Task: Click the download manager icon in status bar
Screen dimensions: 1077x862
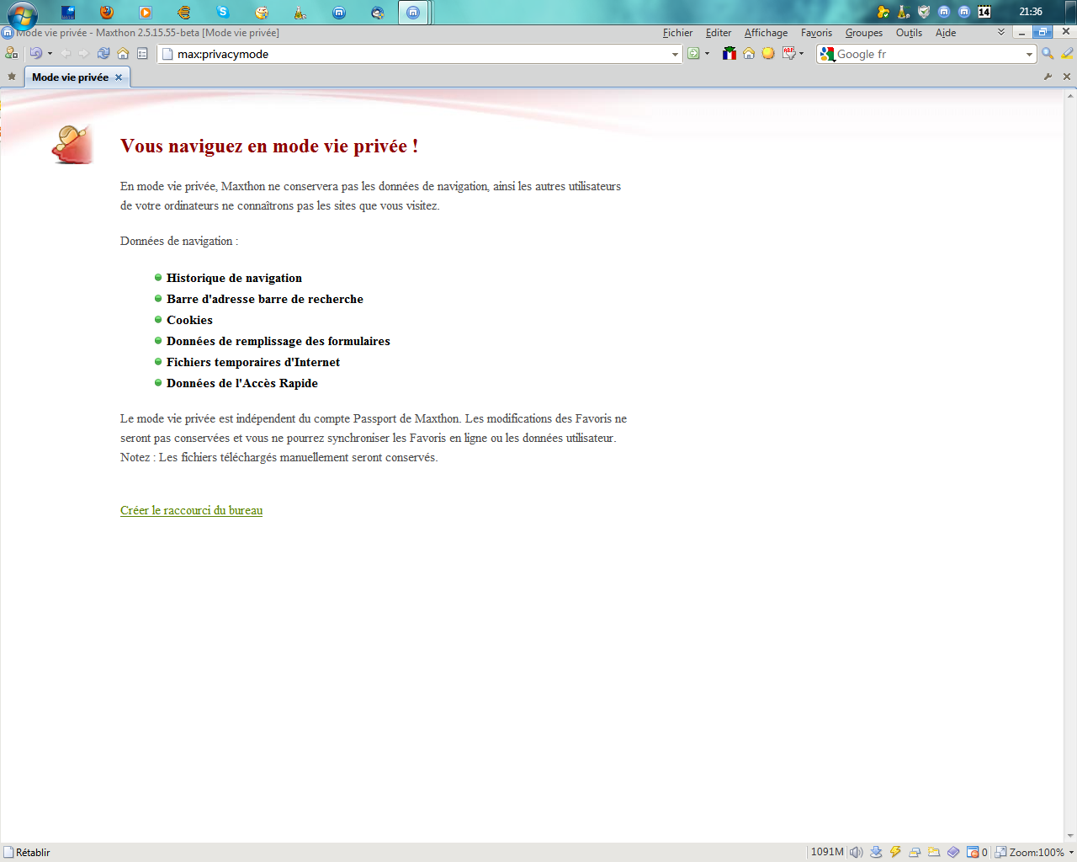Action: (876, 852)
